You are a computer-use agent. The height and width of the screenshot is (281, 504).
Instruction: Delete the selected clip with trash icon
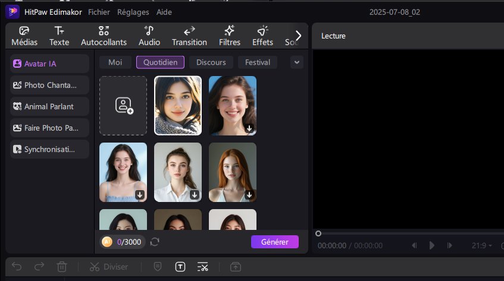pyautogui.click(x=62, y=267)
